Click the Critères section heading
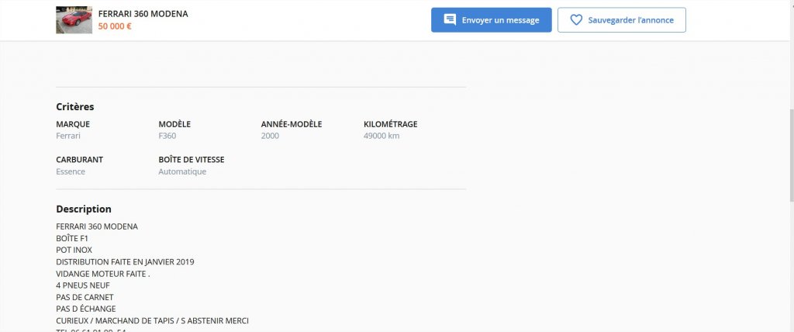 coord(75,107)
